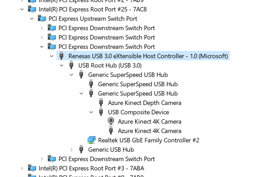Collapse the Renesas USB 3.0 Host Controller branch
This screenshot has width=269, height=177.
point(52,56)
